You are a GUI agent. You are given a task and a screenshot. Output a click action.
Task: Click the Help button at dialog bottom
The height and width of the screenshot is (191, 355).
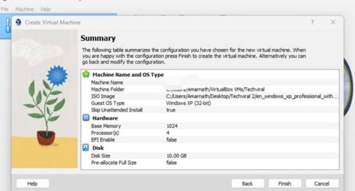click(32, 183)
